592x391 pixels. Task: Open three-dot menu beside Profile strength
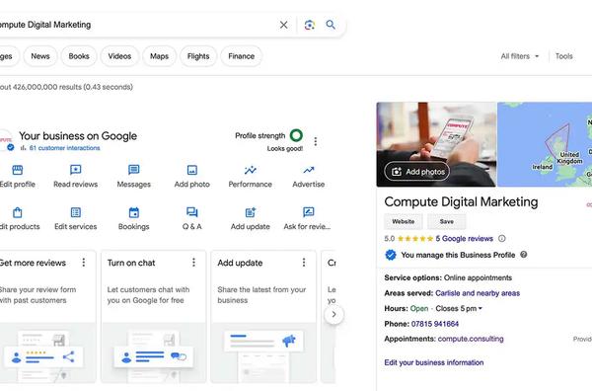click(x=316, y=141)
